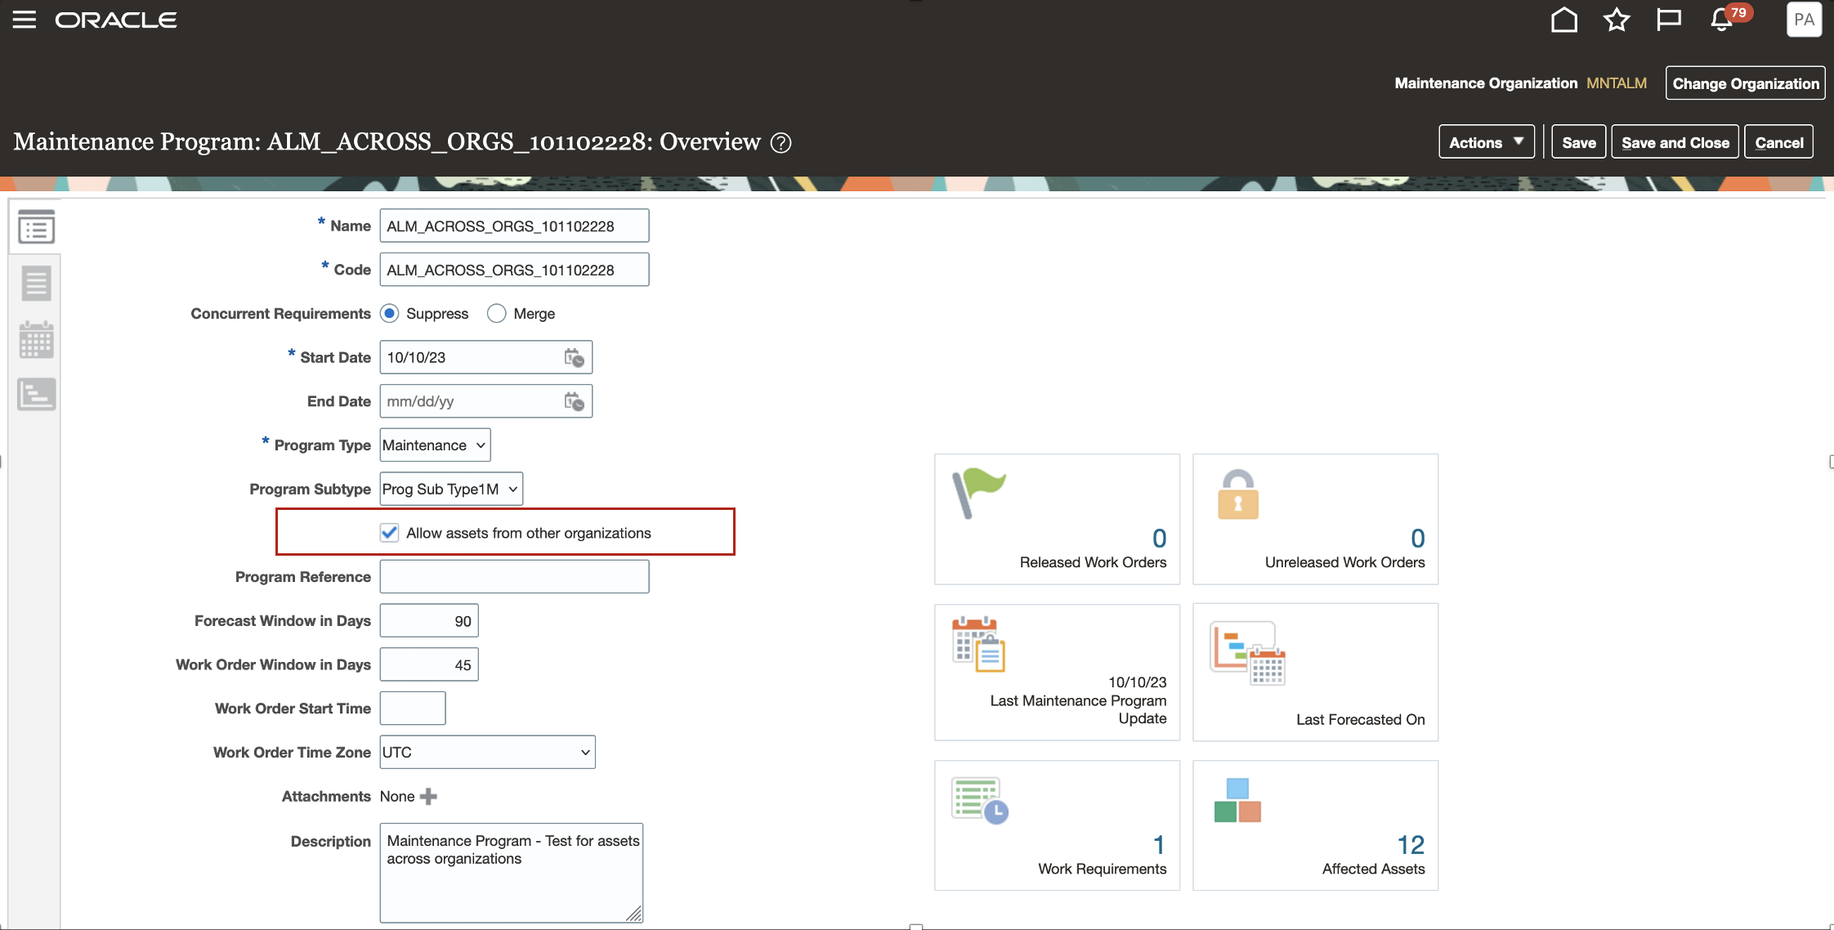Open the Gantt chart side tab icon

[x=36, y=394]
